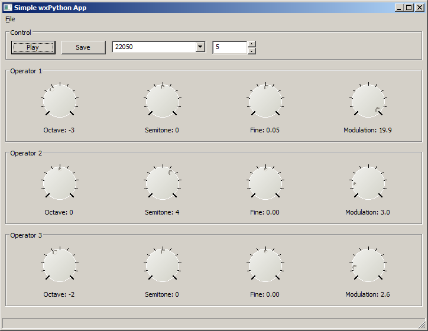Click the 'Octave: 0' label
This screenshot has height=331, width=428.
[59, 212]
